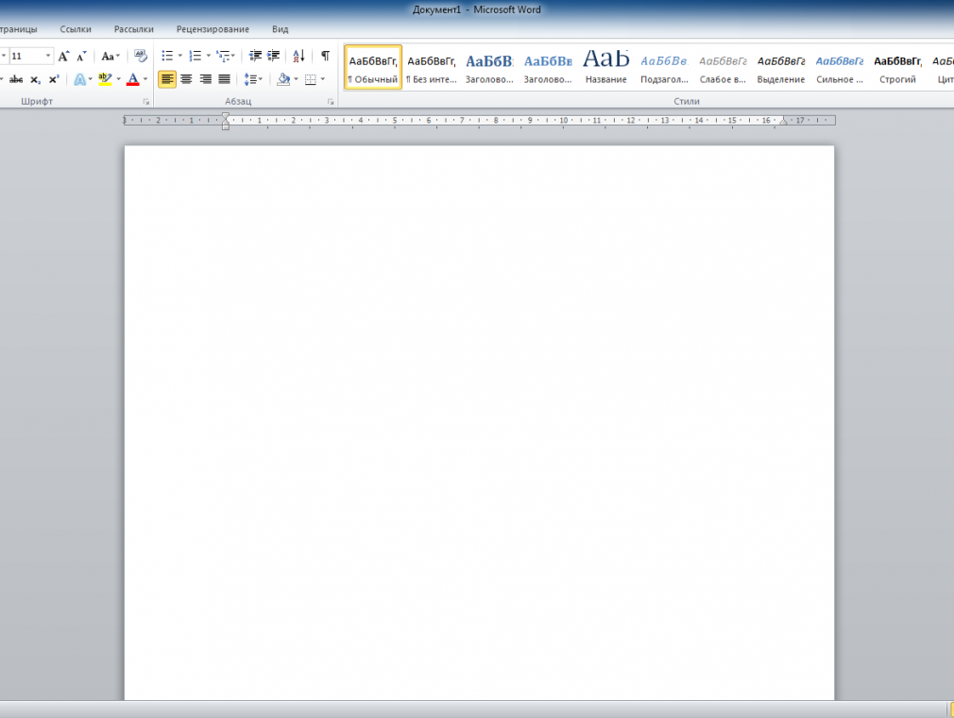954x718 pixels.
Task: Click the numbered list icon
Action: 195,56
